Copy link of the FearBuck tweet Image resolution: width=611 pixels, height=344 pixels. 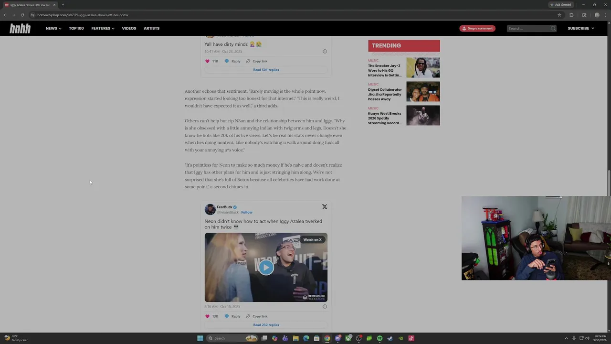pos(257,316)
